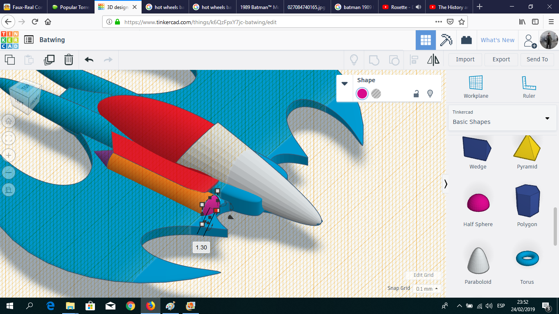Open the design list menu icon
Image resolution: width=559 pixels, height=314 pixels.
(29, 40)
